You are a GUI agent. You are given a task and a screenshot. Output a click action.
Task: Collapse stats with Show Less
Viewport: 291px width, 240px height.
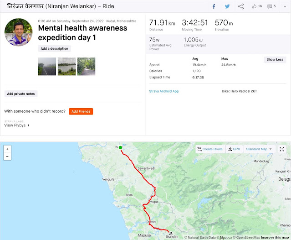coord(275,60)
